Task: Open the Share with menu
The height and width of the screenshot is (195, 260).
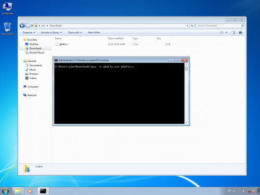Action: (x=75, y=32)
